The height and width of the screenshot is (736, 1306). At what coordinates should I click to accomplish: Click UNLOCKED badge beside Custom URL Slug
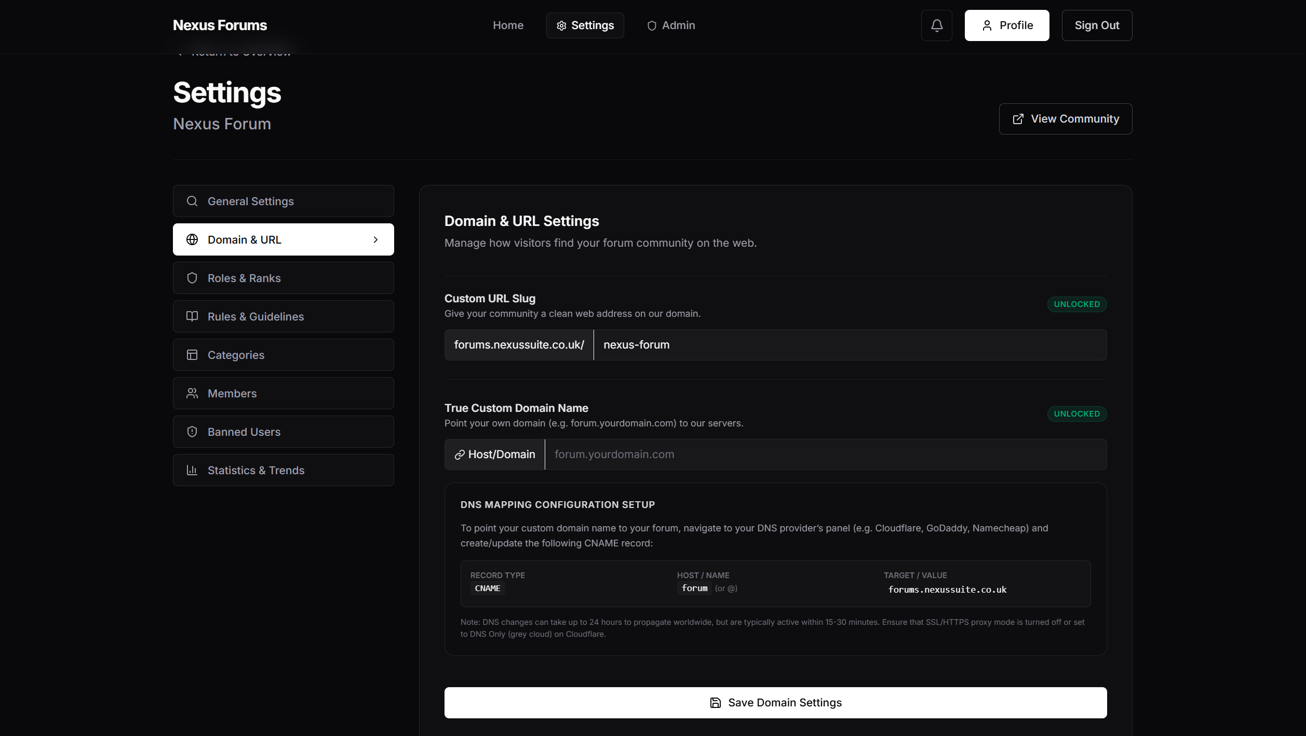[1076, 304]
